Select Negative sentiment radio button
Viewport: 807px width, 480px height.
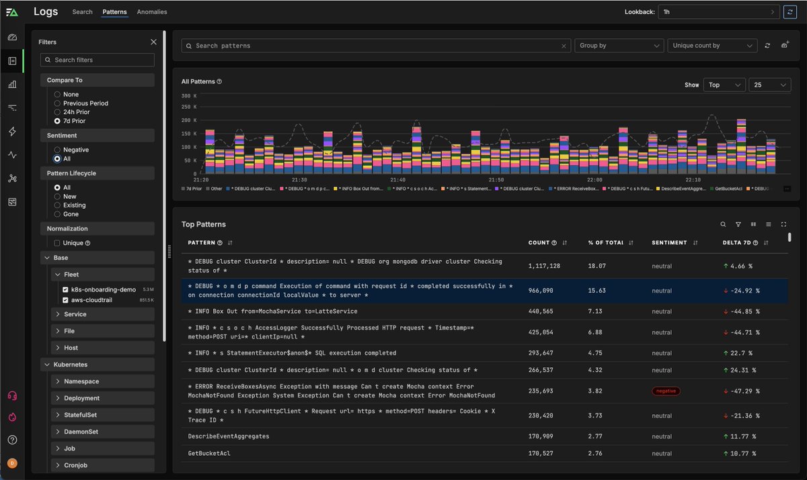[58, 150]
